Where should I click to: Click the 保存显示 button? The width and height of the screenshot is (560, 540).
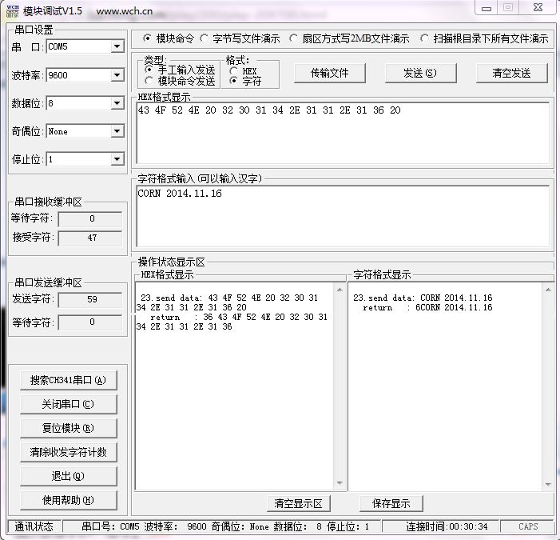(x=391, y=503)
